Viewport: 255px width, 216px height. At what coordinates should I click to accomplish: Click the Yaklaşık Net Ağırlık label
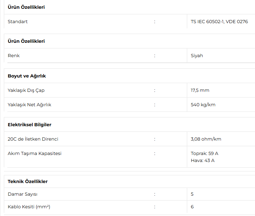click(30, 105)
